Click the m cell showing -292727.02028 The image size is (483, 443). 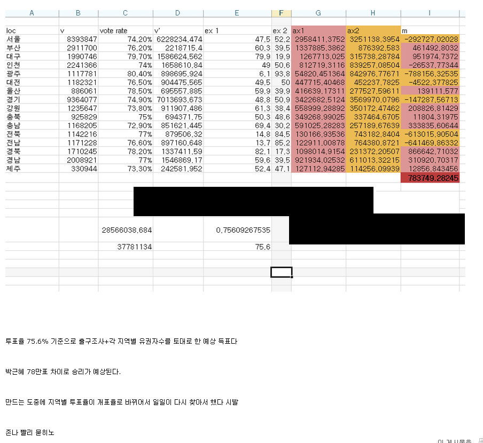click(x=430, y=39)
